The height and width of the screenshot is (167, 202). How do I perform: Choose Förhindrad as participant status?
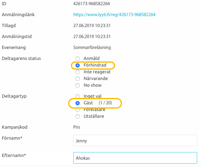[78, 65]
